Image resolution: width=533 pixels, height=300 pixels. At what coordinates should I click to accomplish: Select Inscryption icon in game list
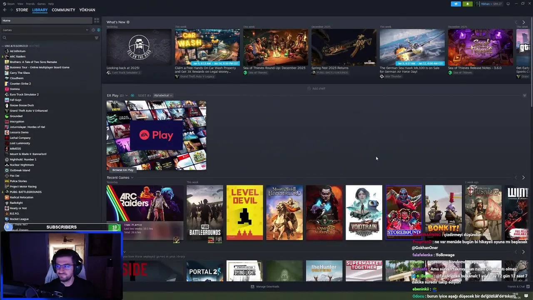pyautogui.click(x=7, y=122)
